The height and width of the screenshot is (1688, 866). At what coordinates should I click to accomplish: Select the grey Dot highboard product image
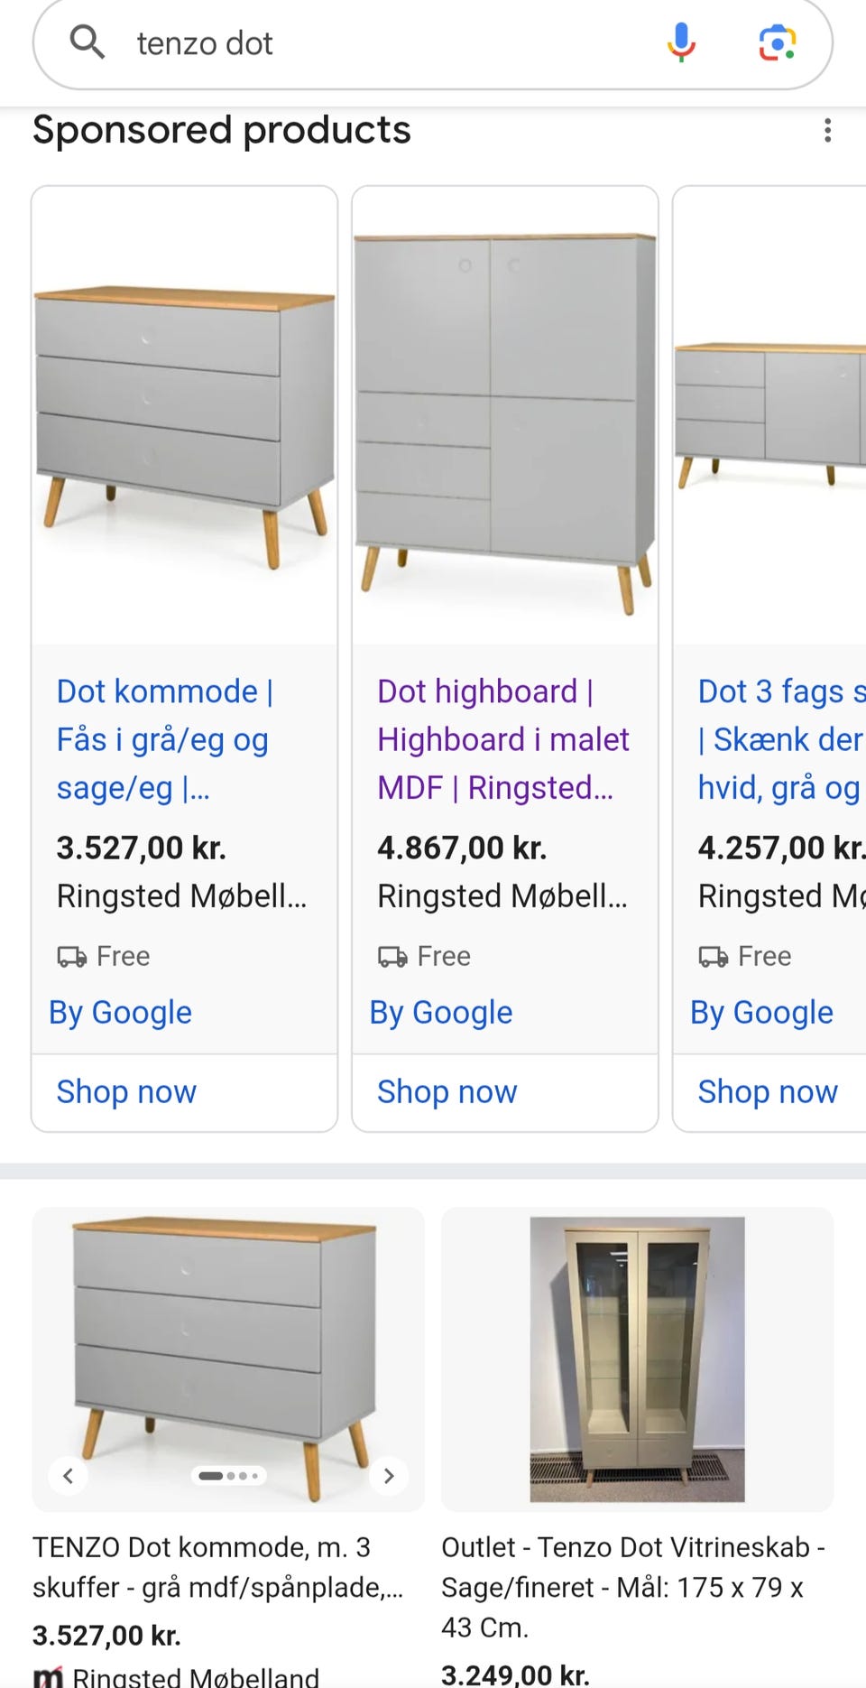504,415
